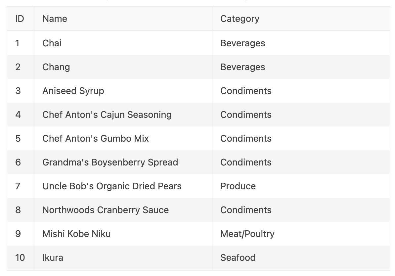Select Grandma's Boysenberry Spread cell
This screenshot has height=276, width=395.
[x=110, y=162]
